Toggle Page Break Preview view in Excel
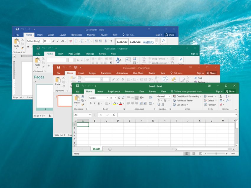This screenshot has height=188, width=251. point(201,154)
